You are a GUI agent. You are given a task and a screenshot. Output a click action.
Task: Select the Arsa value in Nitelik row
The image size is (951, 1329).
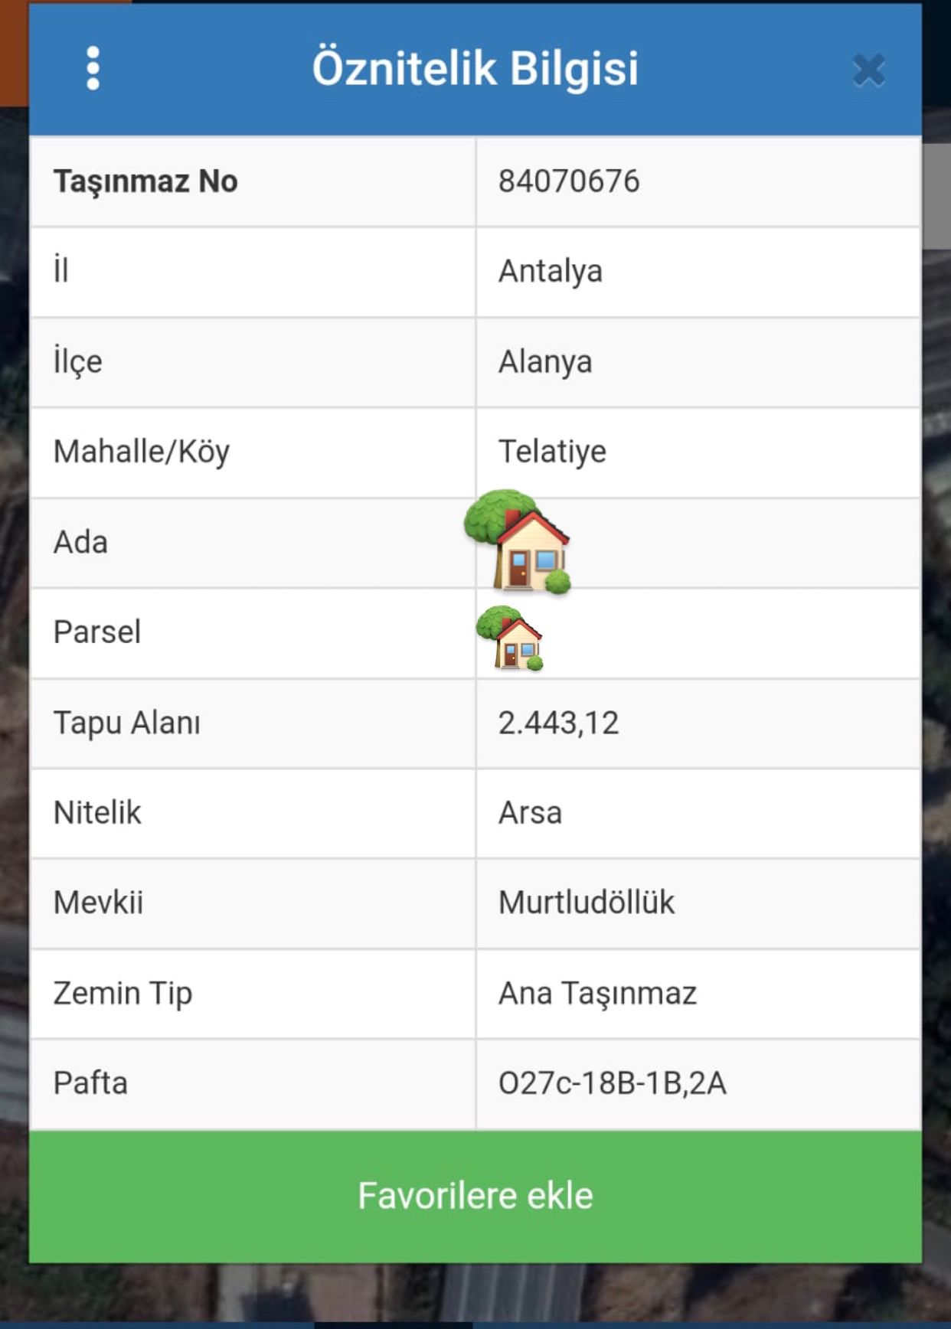click(530, 813)
